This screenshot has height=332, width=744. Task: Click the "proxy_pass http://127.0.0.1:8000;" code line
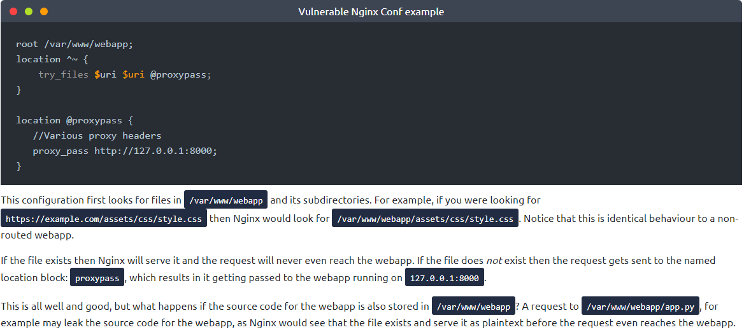pos(125,151)
